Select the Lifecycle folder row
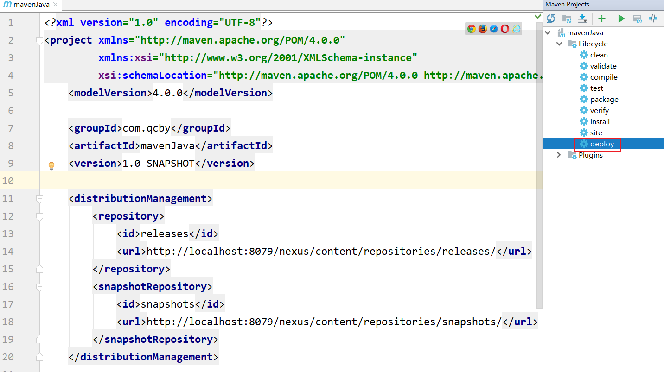The height and width of the screenshot is (372, 664). 603,44
